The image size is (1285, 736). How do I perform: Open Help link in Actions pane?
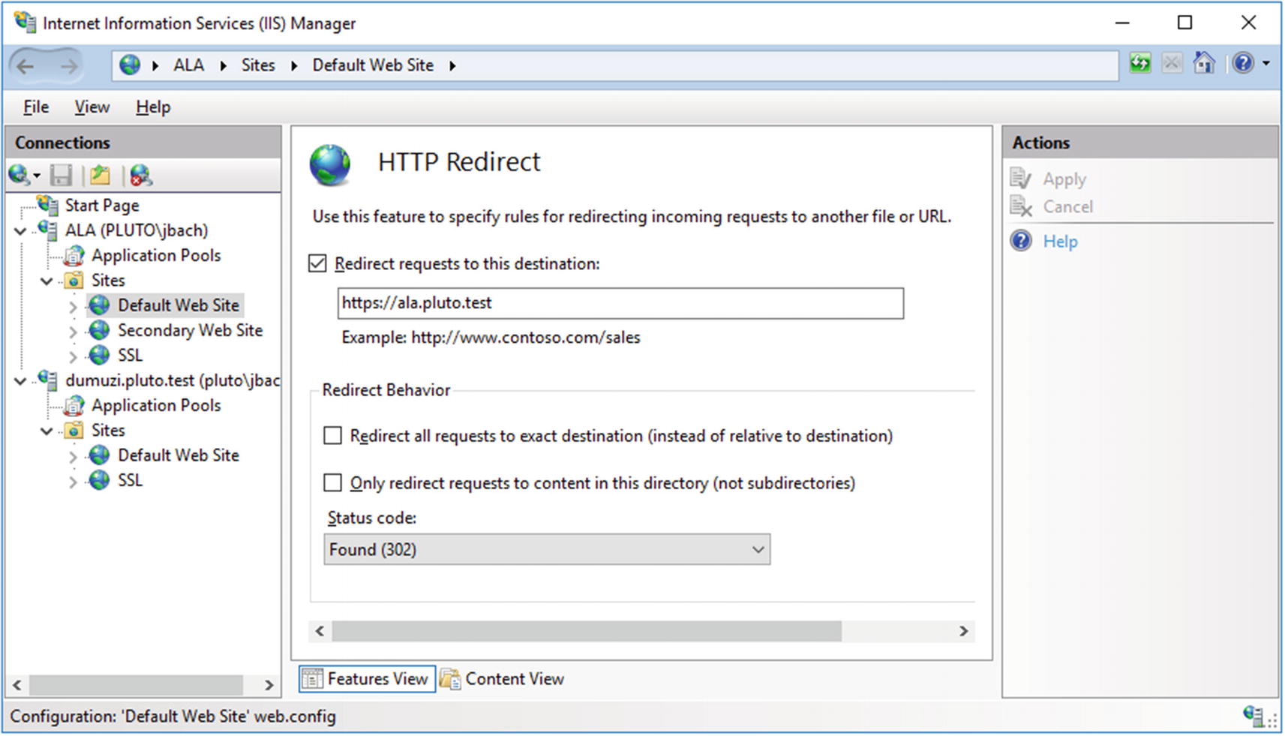1060,241
